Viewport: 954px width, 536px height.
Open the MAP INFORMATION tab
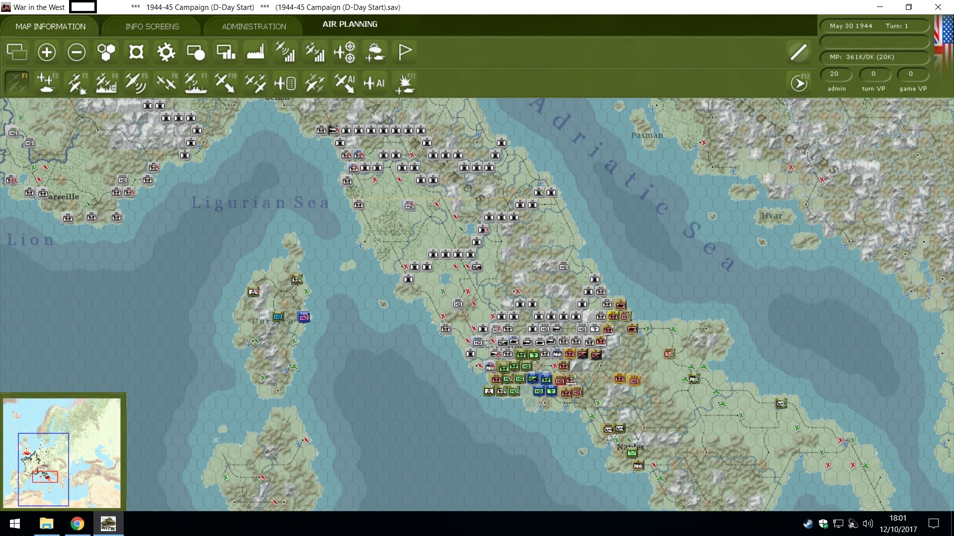coord(50,26)
